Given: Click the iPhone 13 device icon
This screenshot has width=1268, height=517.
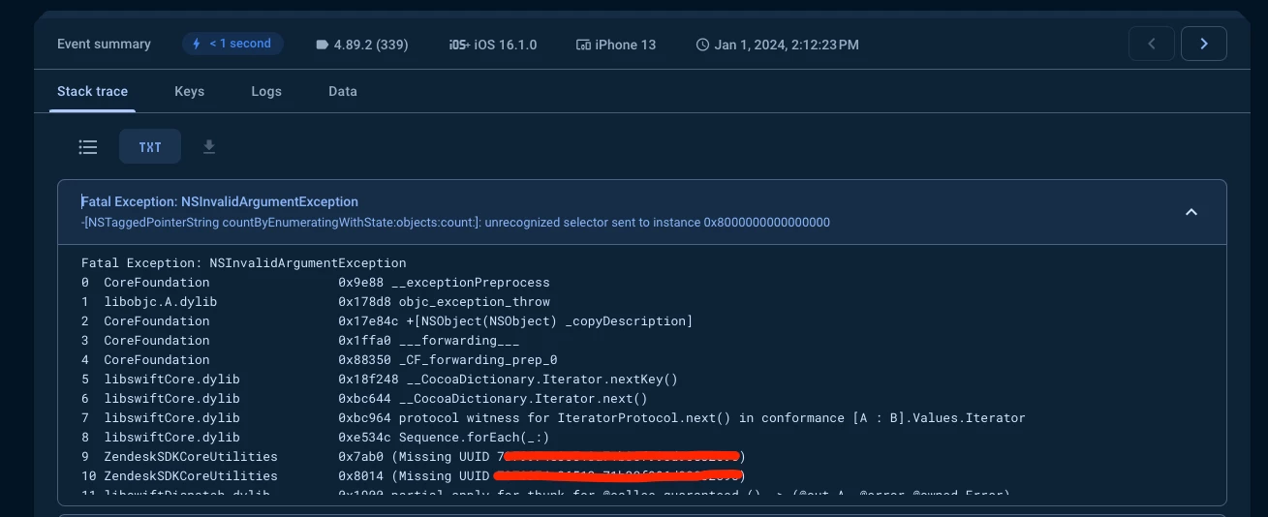Looking at the screenshot, I should click(x=583, y=45).
